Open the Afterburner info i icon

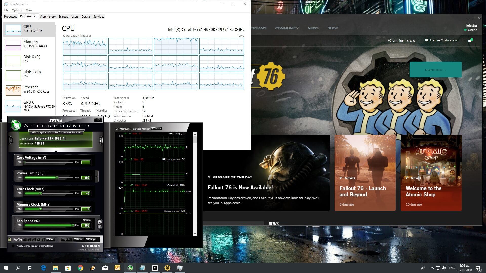(101, 140)
